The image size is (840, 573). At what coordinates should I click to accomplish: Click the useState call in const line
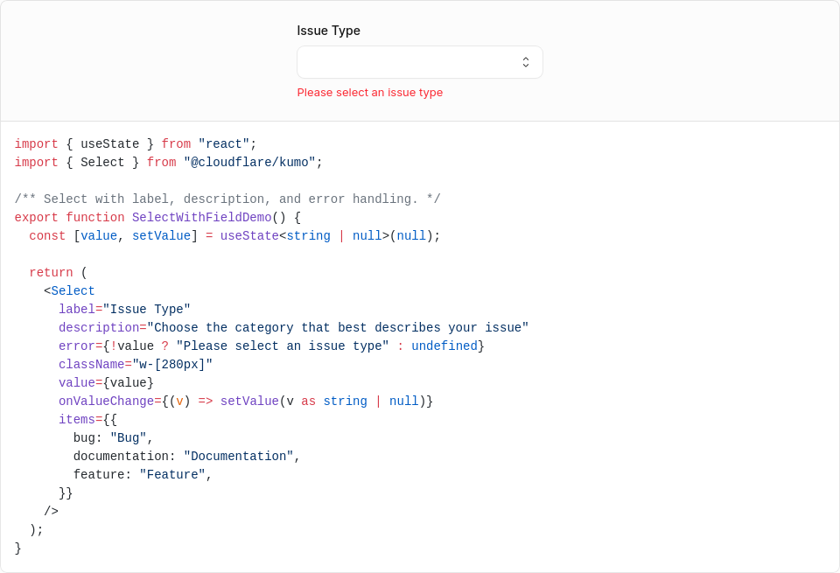pyautogui.click(x=249, y=235)
